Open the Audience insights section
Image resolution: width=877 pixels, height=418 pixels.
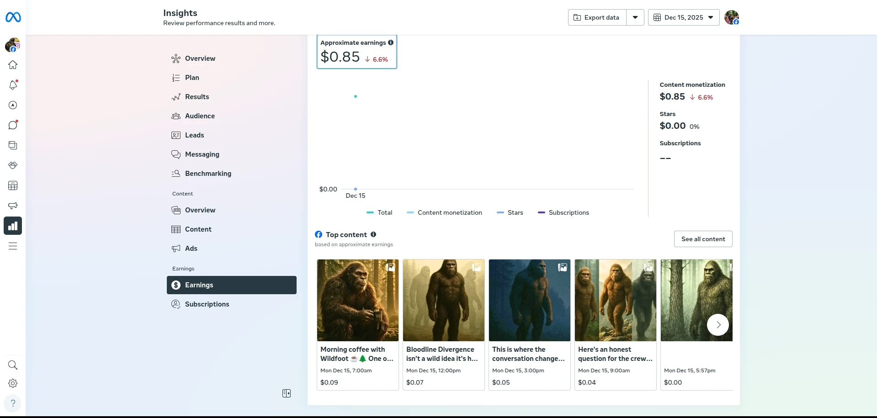pyautogui.click(x=200, y=116)
